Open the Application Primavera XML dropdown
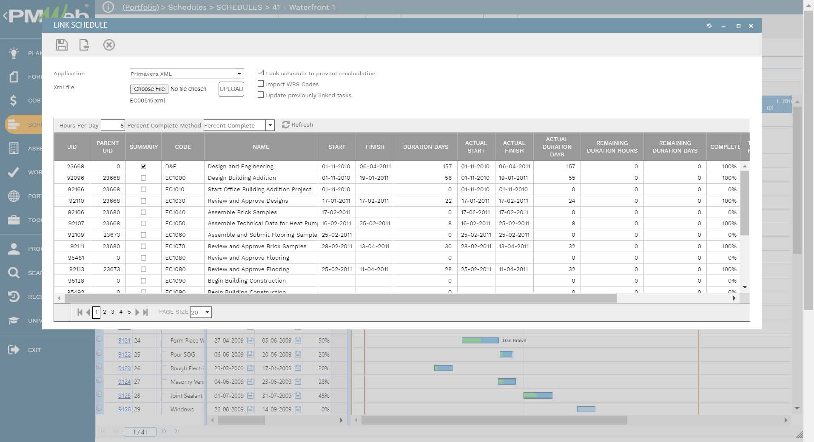The width and height of the screenshot is (814, 442). click(x=239, y=74)
